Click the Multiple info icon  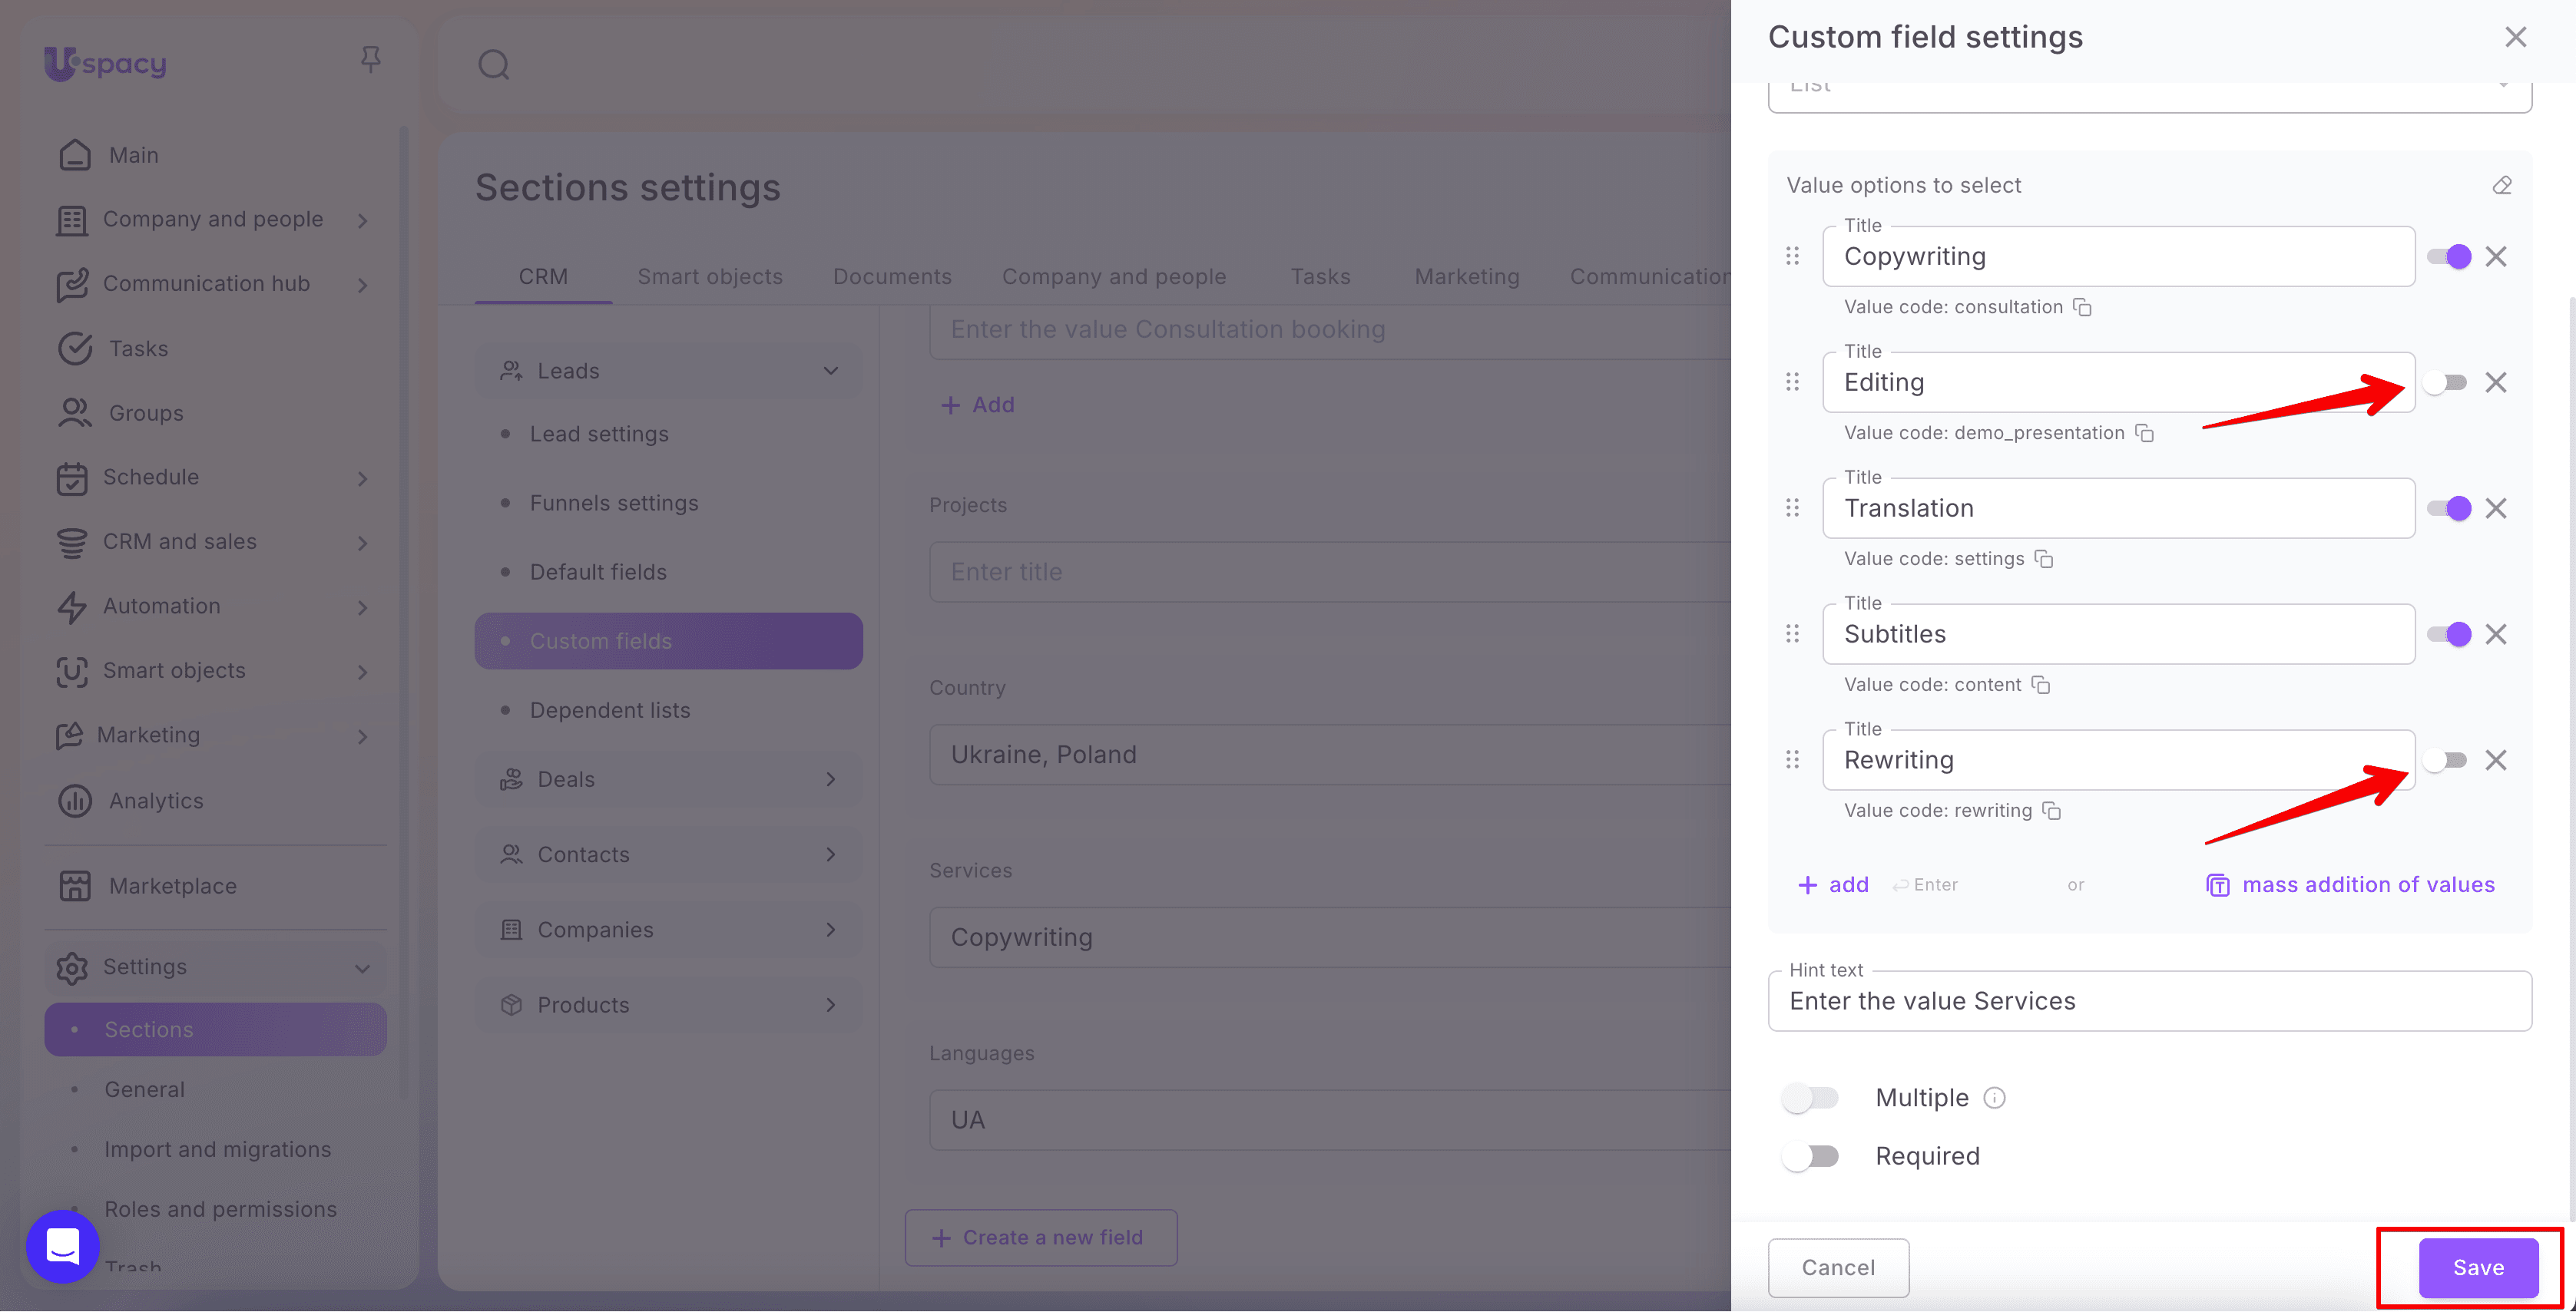(x=1994, y=1098)
